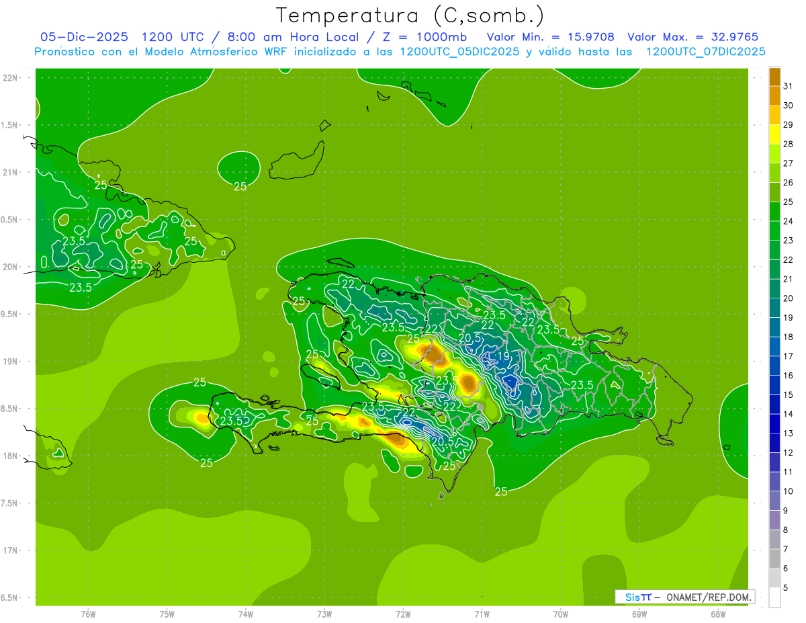
Task: Click the "27" value on the color legend
Action: [788, 163]
